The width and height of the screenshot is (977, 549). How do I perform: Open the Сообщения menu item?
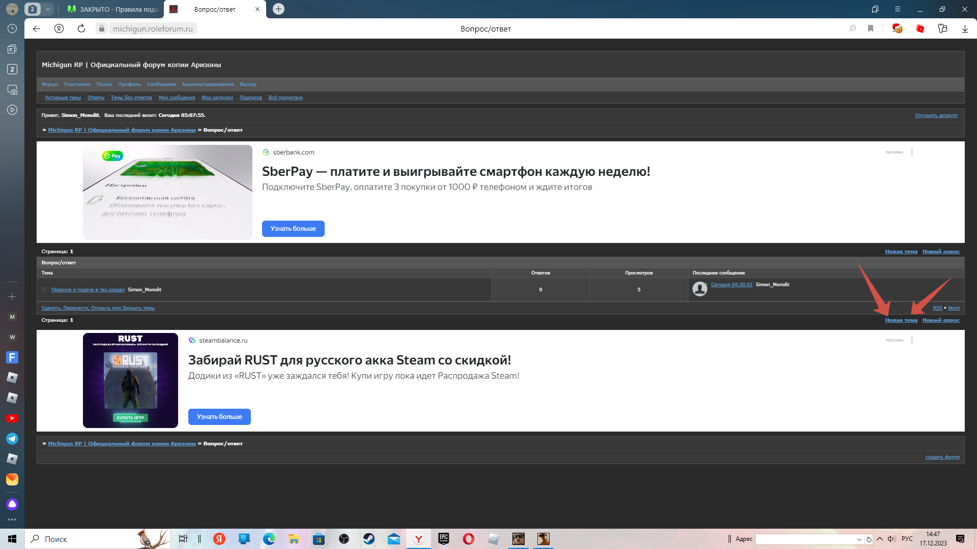[x=161, y=84]
